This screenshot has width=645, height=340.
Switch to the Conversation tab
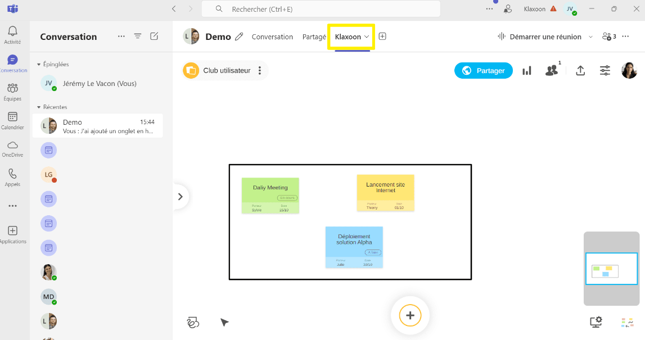(x=272, y=37)
